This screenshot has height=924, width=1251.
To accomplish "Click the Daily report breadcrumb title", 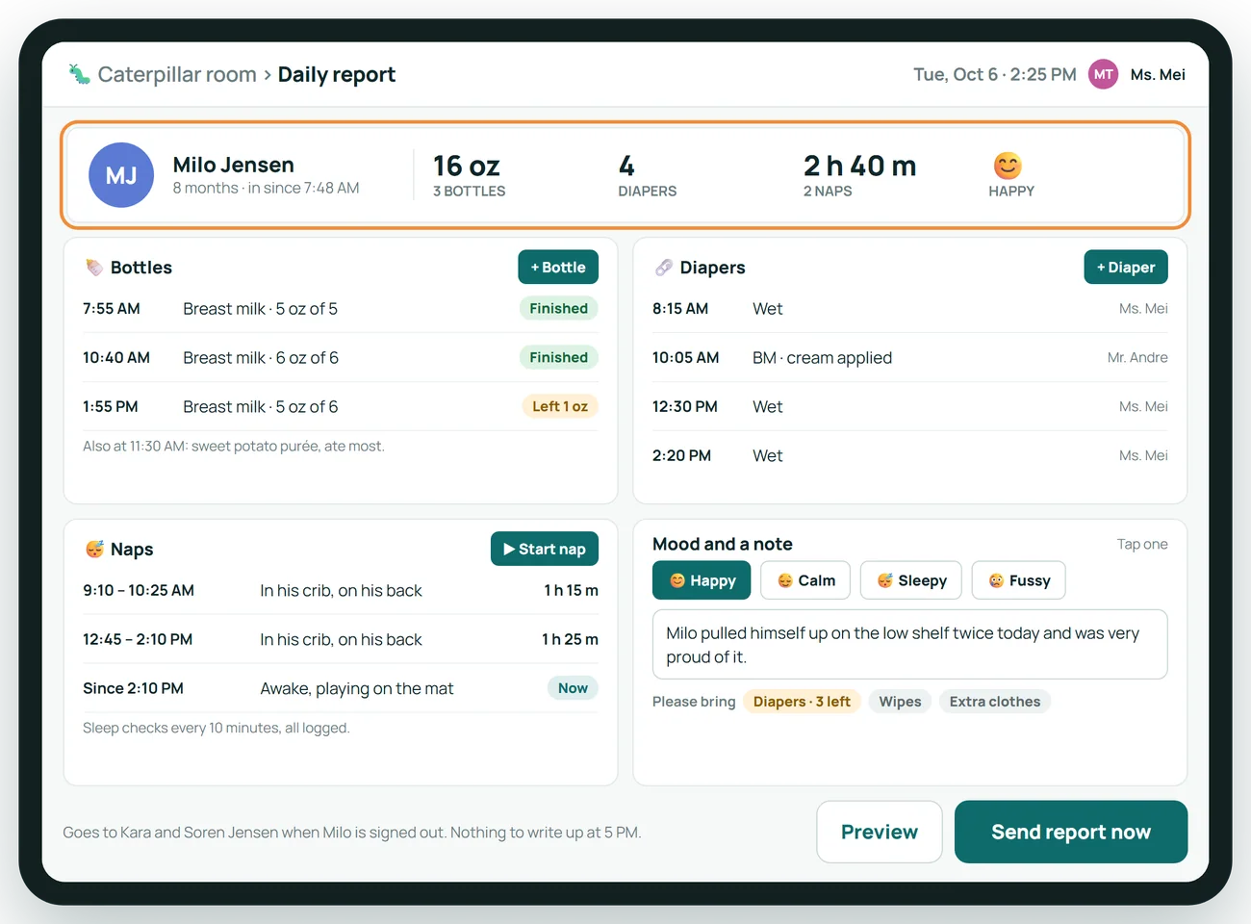I will coord(337,74).
